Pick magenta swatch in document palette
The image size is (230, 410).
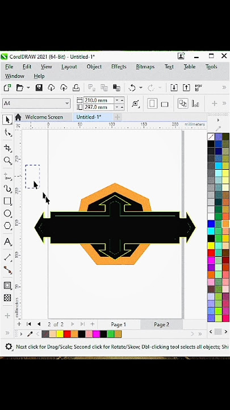[x=96, y=334]
